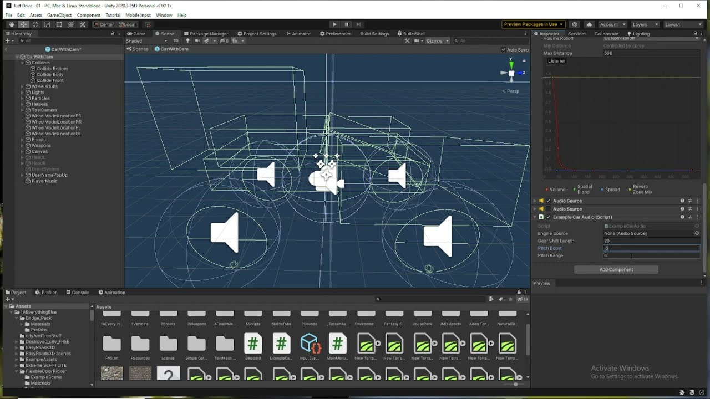Select the Scale tool
This screenshot has height=399, width=710.
[47, 24]
